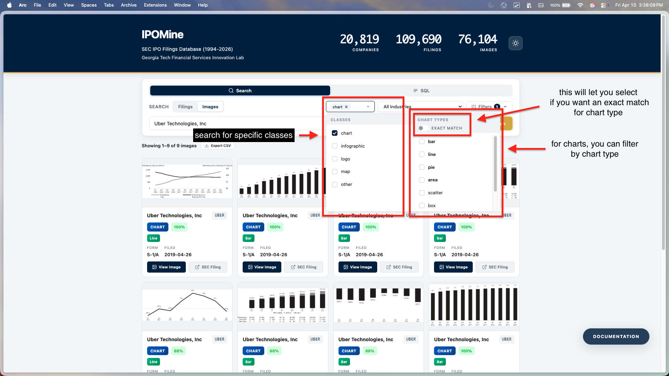This screenshot has width=669, height=376.
Task: Open the Spaces menu
Action: 89,5
